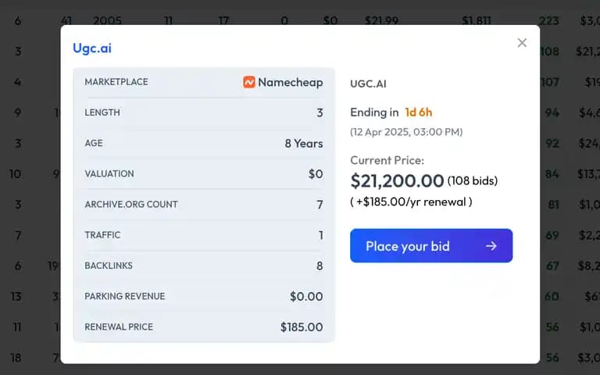Click the RENEWAL PRICE value $185.00
Screen dimensions: 600x375
302,327
